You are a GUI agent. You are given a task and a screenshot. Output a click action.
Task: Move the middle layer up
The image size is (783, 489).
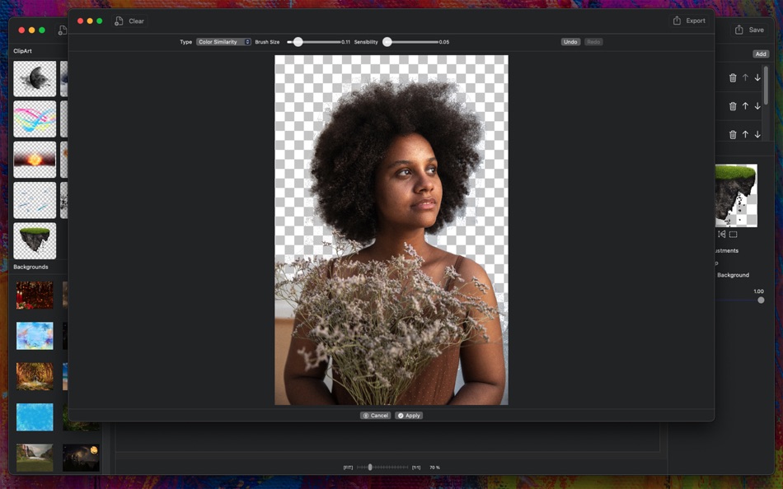(745, 106)
